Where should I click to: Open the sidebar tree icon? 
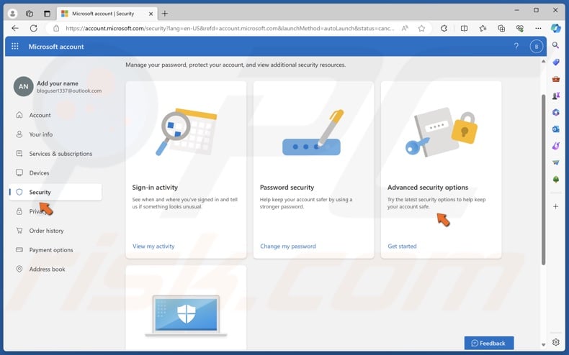pos(555,180)
